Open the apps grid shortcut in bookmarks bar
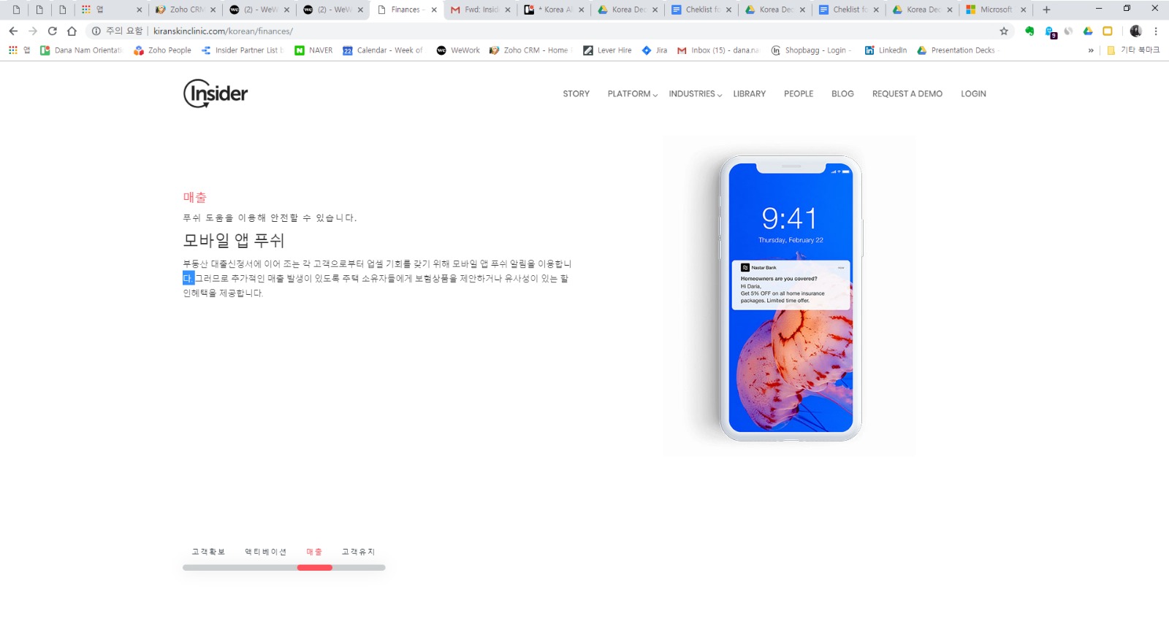This screenshot has width=1169, height=632. (x=13, y=50)
